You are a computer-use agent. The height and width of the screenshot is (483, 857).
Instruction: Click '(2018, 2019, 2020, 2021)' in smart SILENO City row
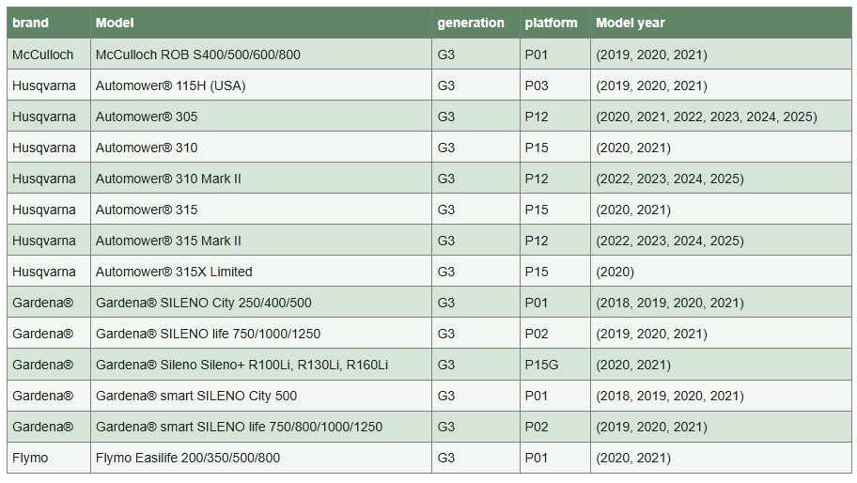721,396
